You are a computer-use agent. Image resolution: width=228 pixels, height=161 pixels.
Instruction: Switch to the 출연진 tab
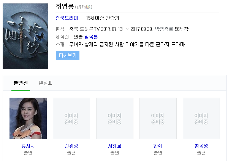(x=21, y=83)
